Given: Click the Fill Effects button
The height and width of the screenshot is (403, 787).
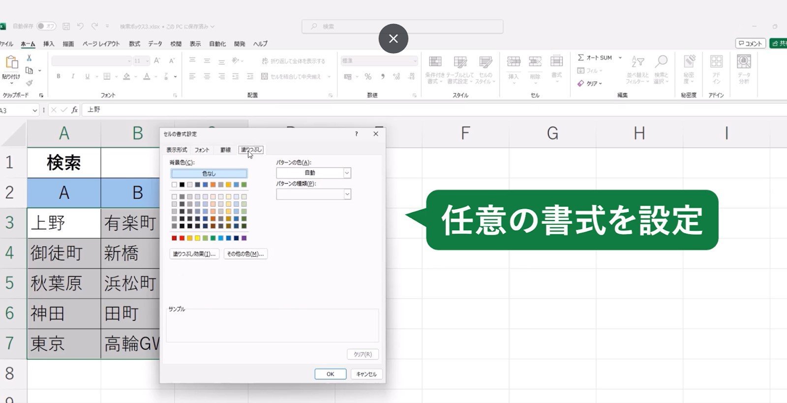Looking at the screenshot, I should point(194,254).
